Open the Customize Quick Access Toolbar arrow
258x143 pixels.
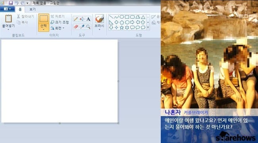click(27, 3)
